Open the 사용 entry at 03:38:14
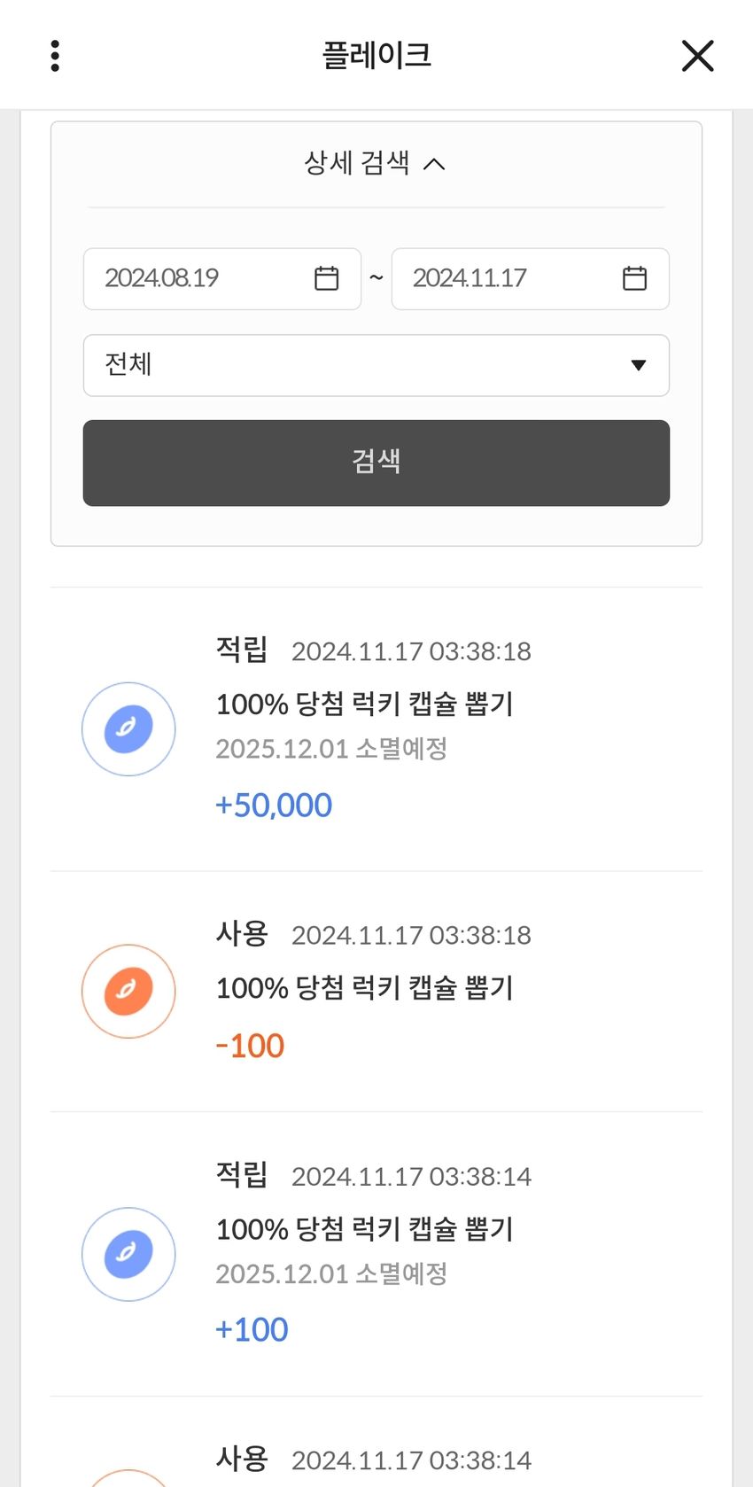The height and width of the screenshot is (1487, 753). (x=376, y=1446)
